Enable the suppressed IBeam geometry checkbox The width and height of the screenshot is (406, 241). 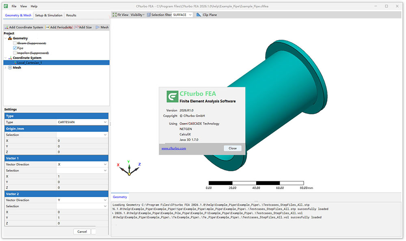[15, 43]
